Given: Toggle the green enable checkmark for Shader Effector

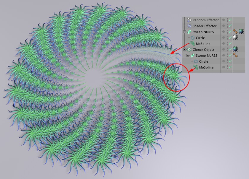Looking at the screenshot, I should [230, 26].
